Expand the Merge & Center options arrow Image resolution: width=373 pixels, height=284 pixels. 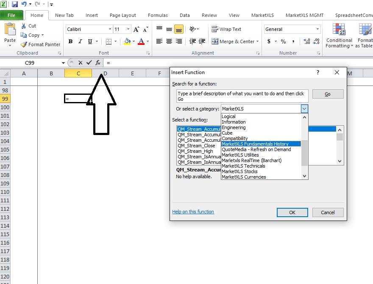click(257, 41)
